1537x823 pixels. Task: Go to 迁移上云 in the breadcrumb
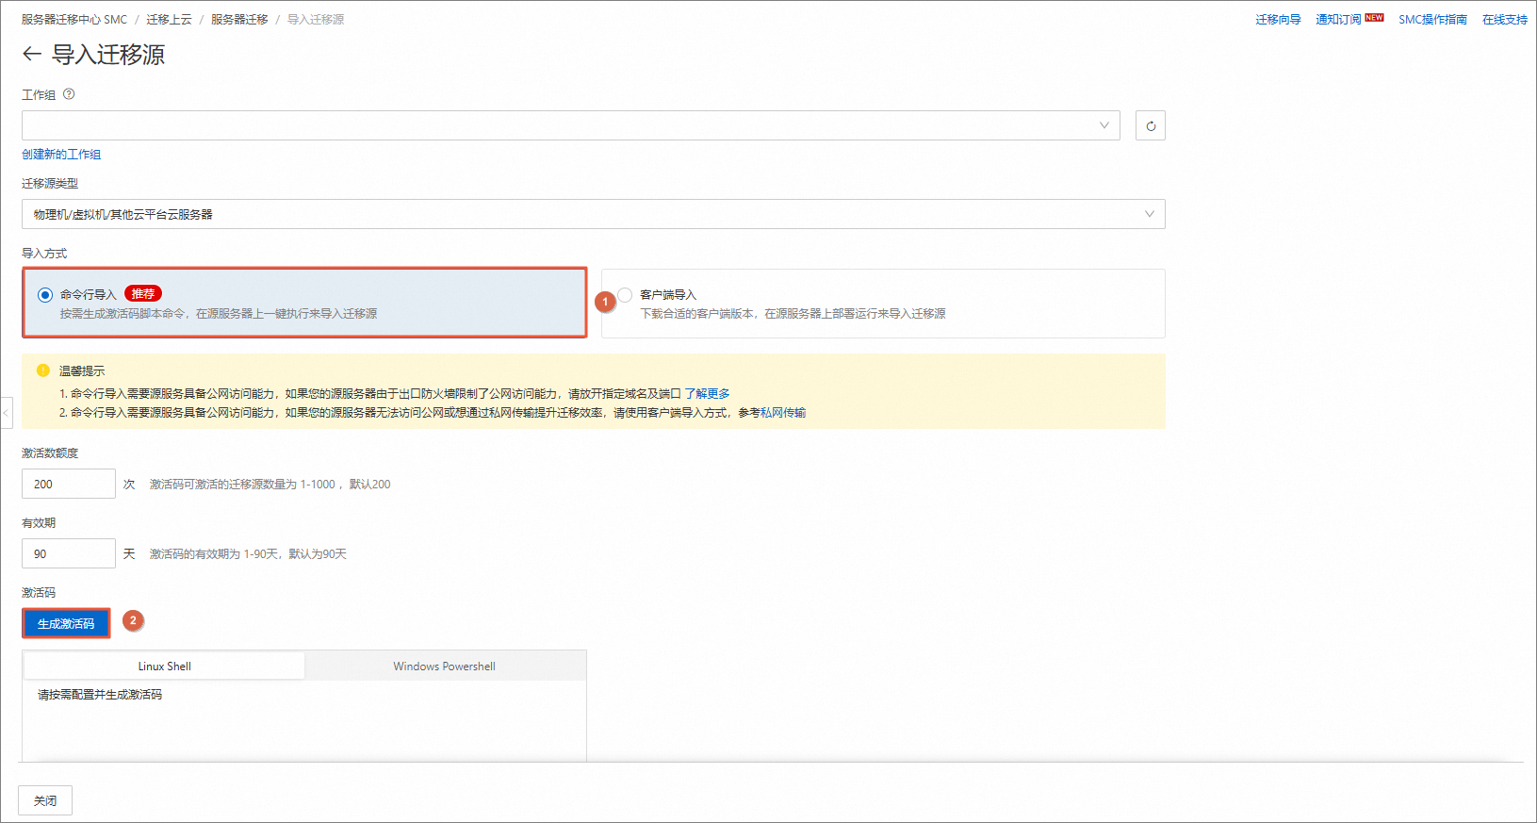point(169,20)
